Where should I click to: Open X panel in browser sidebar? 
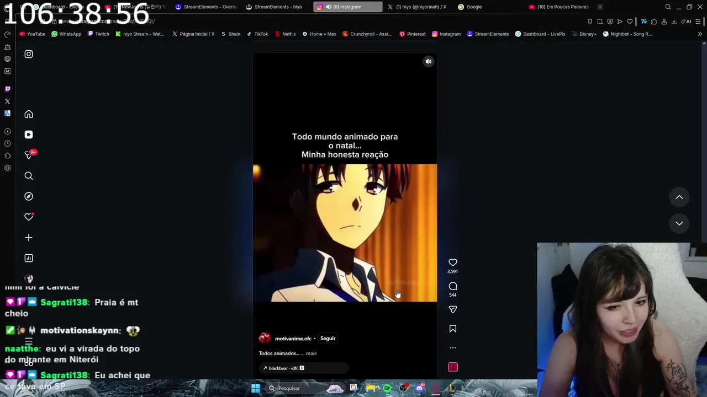coord(7,101)
